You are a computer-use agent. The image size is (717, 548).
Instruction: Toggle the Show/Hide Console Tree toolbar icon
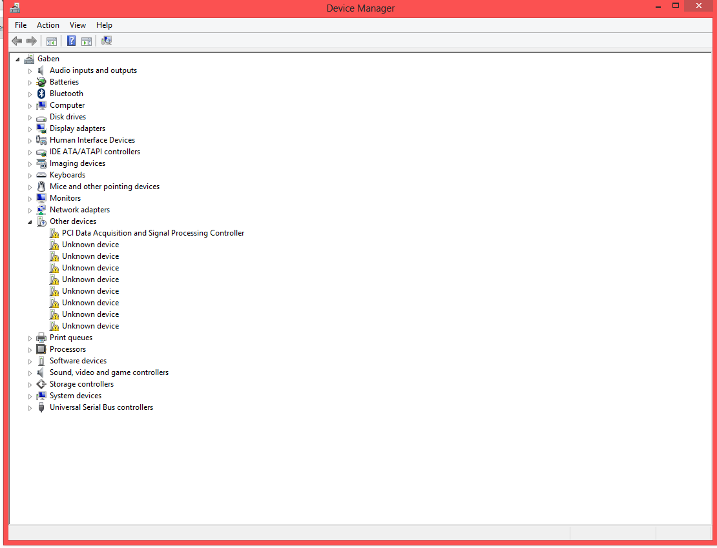click(52, 41)
